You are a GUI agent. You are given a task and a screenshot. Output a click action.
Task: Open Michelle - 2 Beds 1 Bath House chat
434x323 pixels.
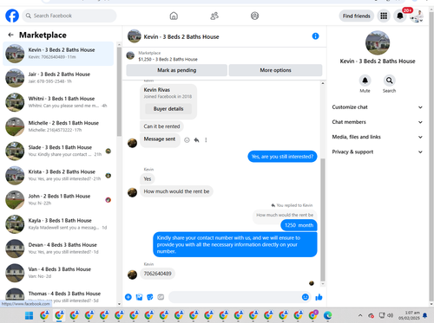58,126
